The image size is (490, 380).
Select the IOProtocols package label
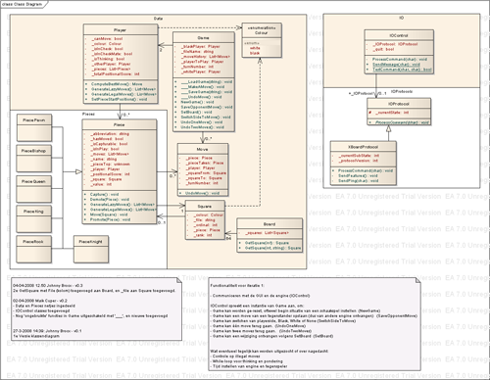[402, 91]
